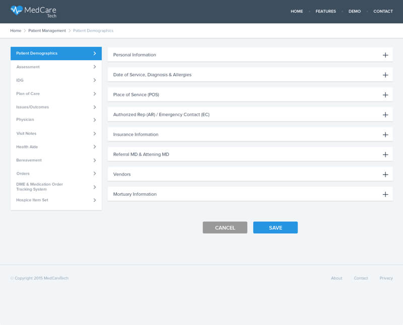Click plus icon on Insurance Information
Screen dimensions: 403x325
click(385, 135)
